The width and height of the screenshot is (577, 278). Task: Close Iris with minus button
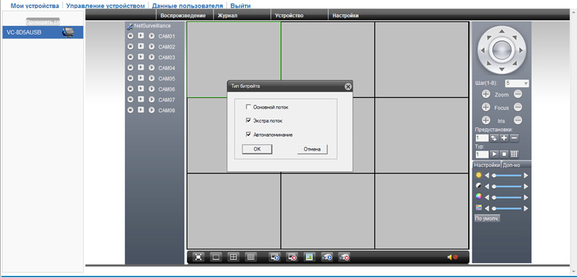(518, 120)
